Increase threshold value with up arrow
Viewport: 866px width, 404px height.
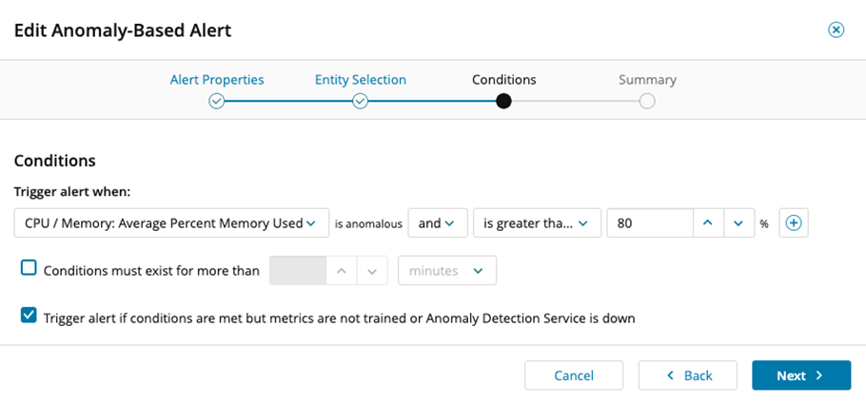coord(707,223)
